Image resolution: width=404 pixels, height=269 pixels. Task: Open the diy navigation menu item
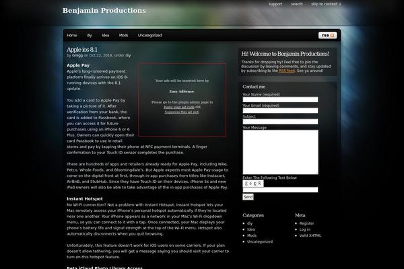point(90,35)
